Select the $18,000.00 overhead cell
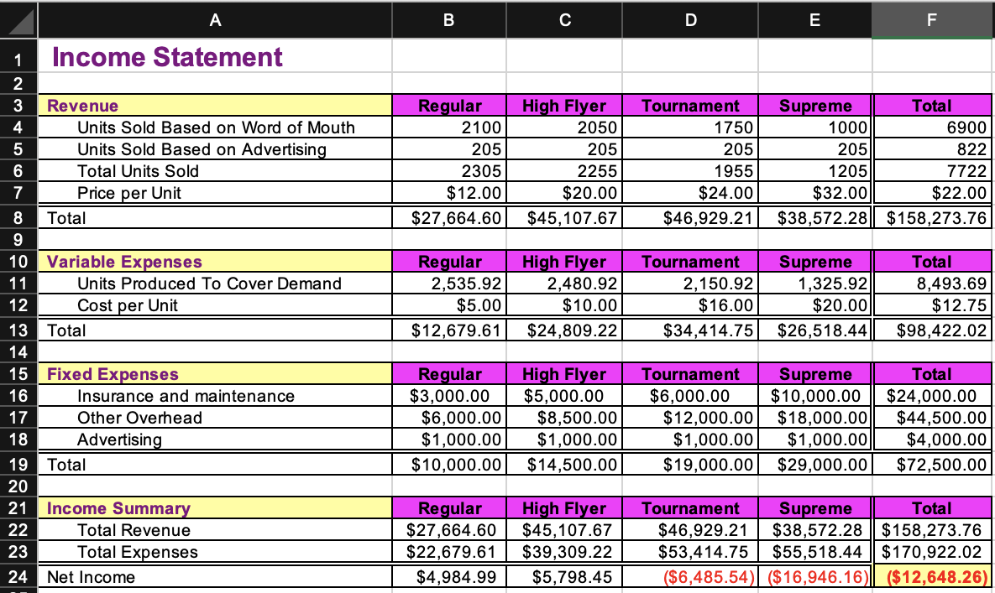 pyautogui.click(x=814, y=418)
